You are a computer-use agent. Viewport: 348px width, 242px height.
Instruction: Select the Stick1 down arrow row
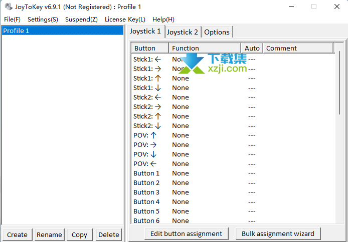click(x=232, y=88)
